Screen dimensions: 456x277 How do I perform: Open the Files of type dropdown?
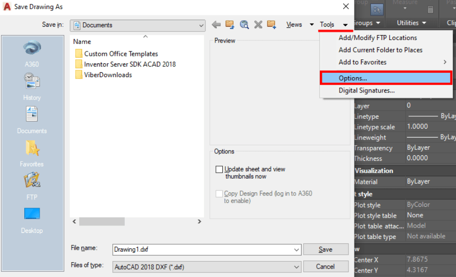(207, 267)
